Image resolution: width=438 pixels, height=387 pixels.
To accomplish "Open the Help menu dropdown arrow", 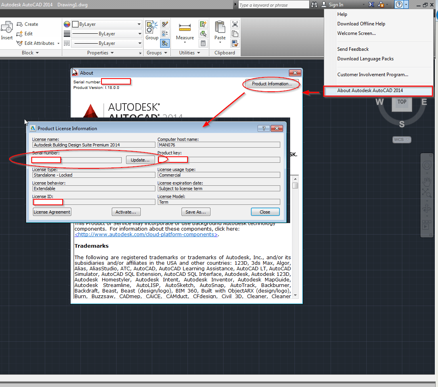I will point(406,4).
